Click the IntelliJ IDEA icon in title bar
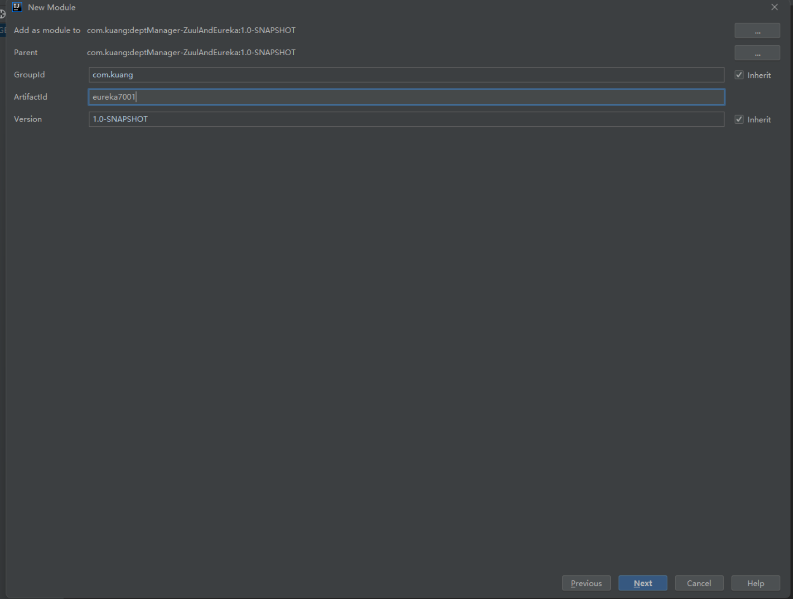The image size is (793, 599). [x=17, y=7]
